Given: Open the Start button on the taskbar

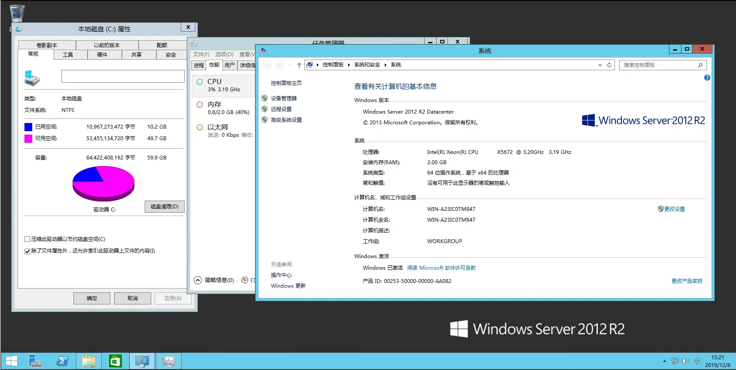Looking at the screenshot, I should (x=12, y=361).
